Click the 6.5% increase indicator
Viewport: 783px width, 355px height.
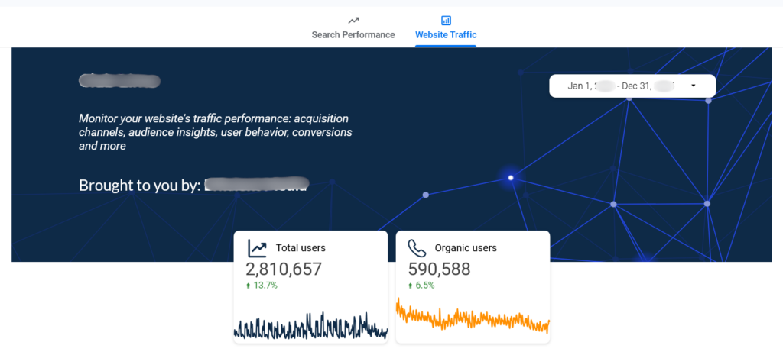click(421, 286)
